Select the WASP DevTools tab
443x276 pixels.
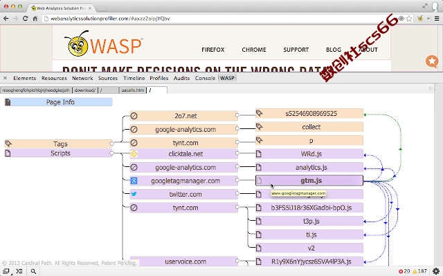tap(227, 78)
